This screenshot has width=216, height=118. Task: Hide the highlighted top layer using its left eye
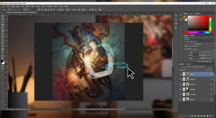click(x=180, y=74)
